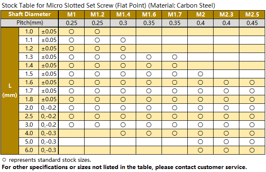Click the Shaft Diameter header cell

click(x=30, y=14)
